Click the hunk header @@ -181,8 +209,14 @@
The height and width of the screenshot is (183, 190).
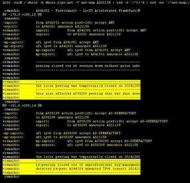[22, 105]
